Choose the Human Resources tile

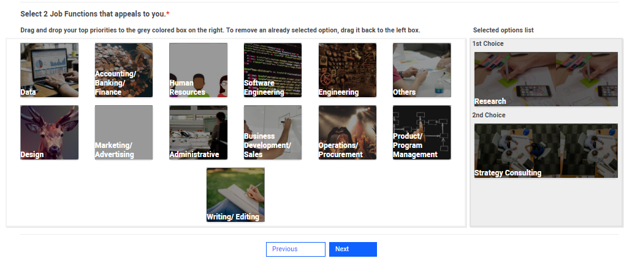199,70
